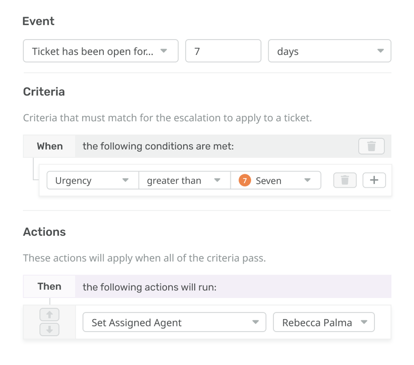Focus the event duration number field
414x365 pixels.
click(x=223, y=51)
